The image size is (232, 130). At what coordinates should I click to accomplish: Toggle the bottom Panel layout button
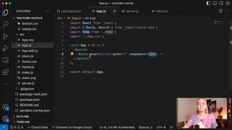[215, 3]
